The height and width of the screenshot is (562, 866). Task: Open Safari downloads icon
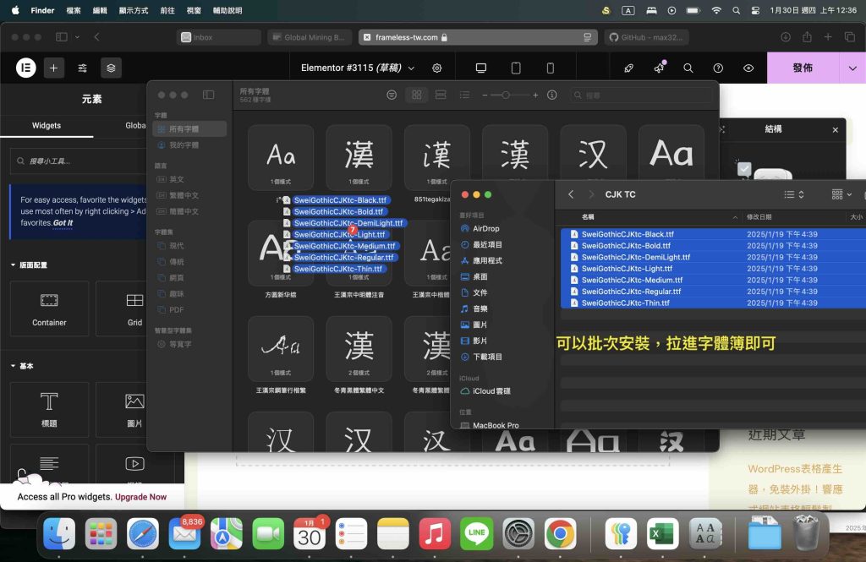coord(786,37)
